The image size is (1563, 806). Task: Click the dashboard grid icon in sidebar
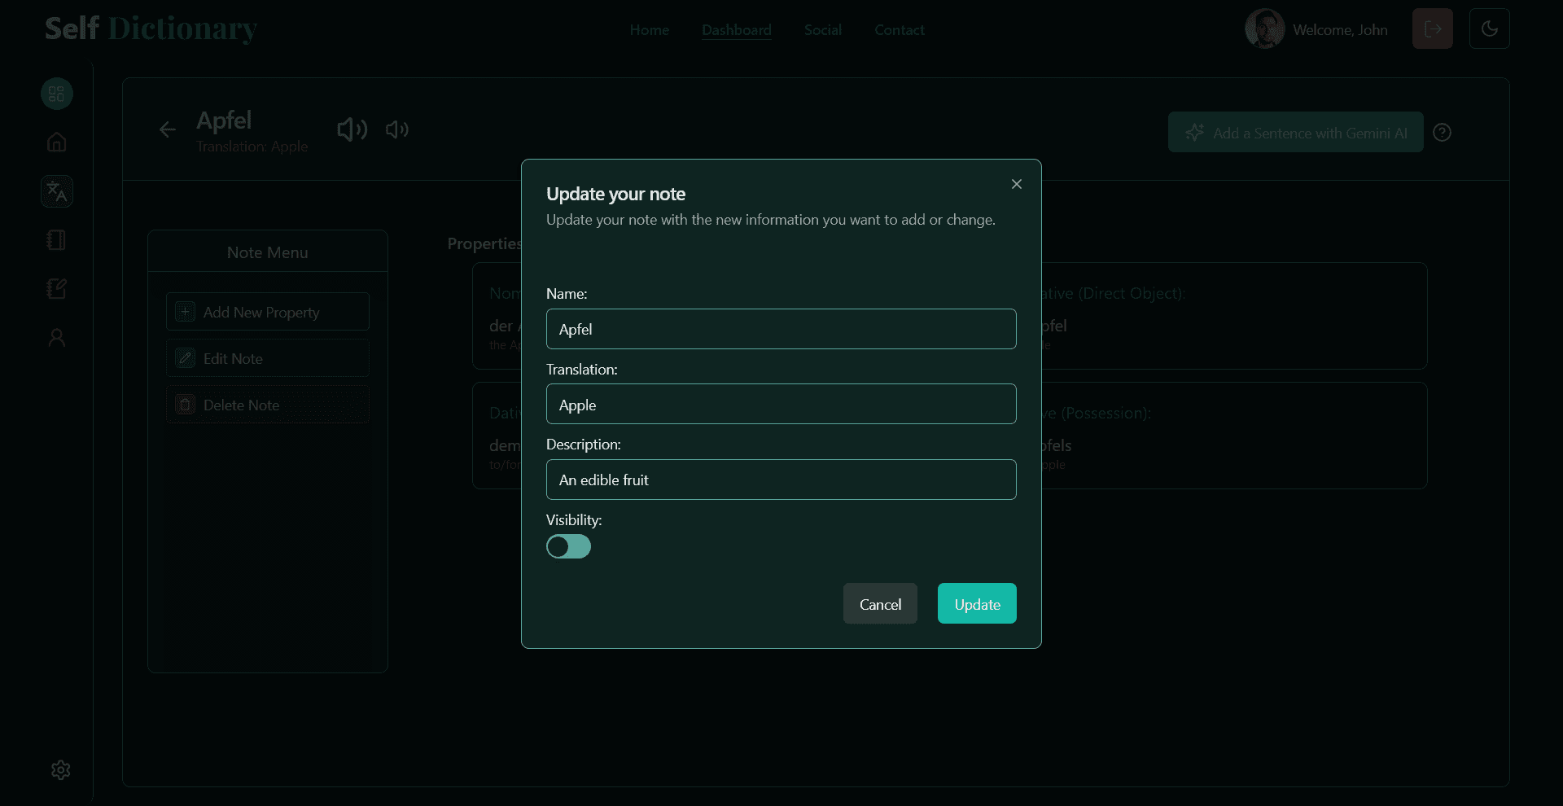(x=56, y=94)
